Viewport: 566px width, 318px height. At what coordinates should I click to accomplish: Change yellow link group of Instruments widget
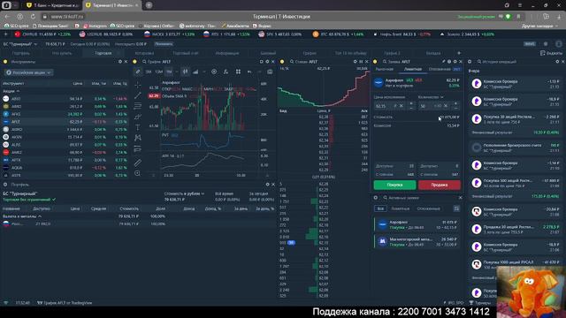5,62
